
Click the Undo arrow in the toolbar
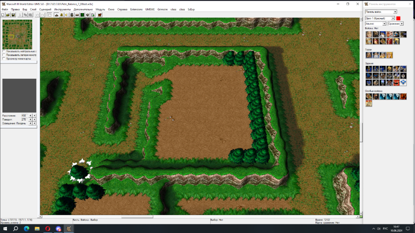pyautogui.click(x=37, y=15)
